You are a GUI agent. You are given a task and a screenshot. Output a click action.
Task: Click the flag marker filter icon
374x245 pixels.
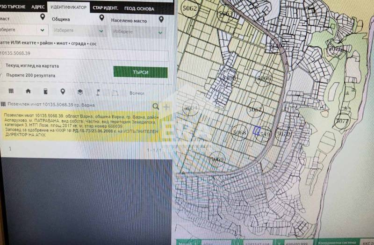coord(98,92)
